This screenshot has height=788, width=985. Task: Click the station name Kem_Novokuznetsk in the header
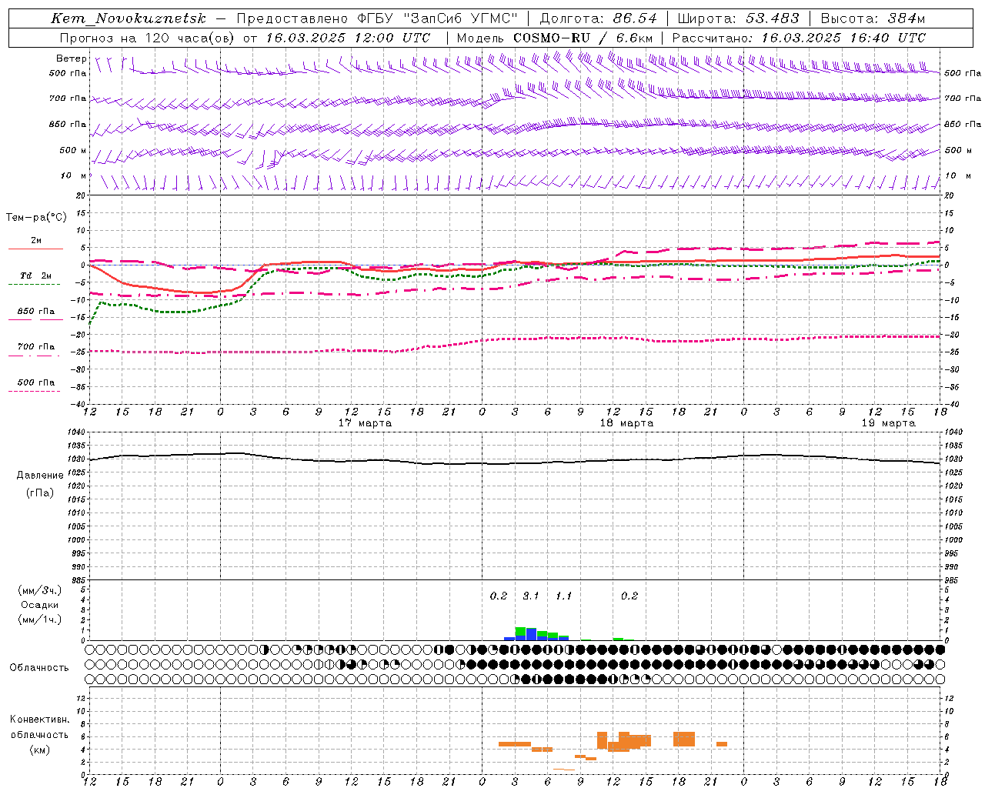129,18
